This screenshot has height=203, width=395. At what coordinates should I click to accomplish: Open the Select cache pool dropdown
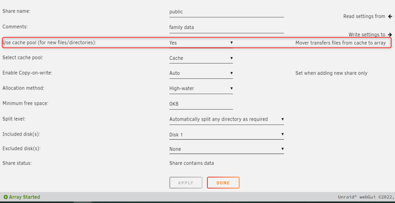201,58
